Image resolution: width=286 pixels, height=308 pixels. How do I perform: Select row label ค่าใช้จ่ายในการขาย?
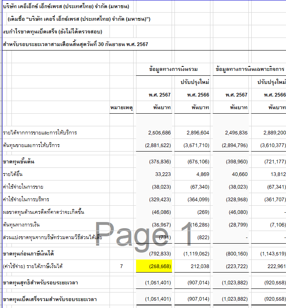(x=23, y=187)
